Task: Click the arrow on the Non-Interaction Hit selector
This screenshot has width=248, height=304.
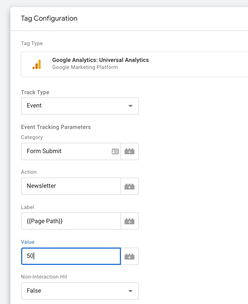Action: 131,291
